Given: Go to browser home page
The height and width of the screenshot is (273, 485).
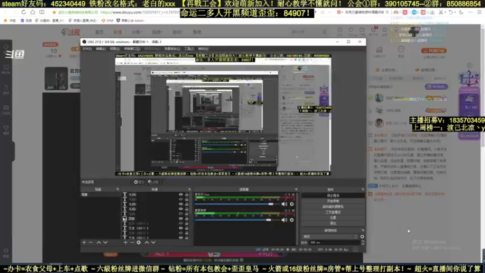Looking at the screenshot, I should 33,12.
